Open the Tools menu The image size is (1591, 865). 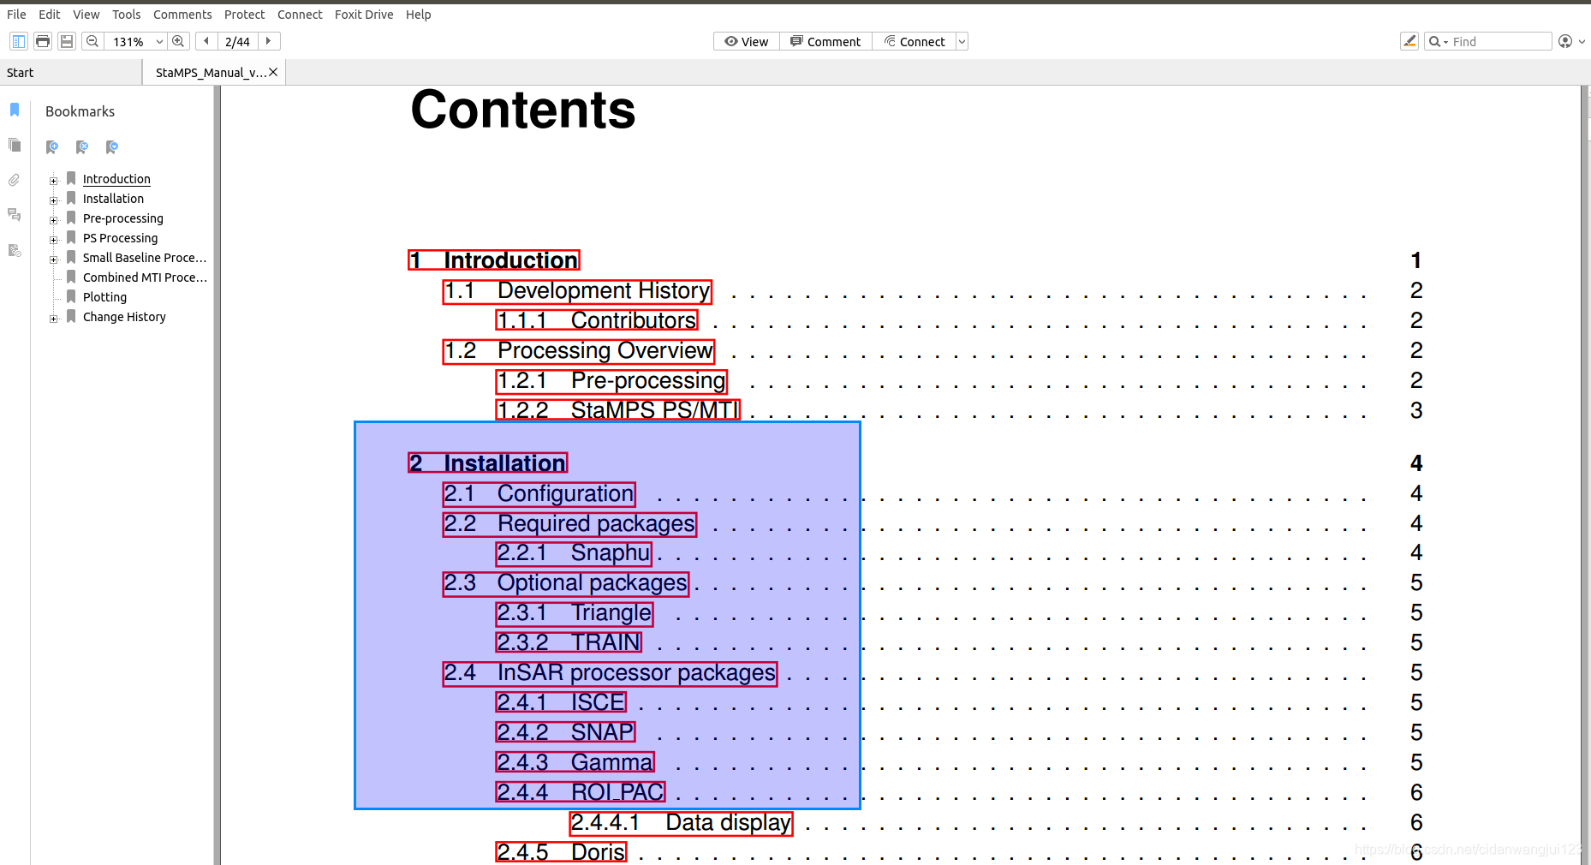(127, 15)
